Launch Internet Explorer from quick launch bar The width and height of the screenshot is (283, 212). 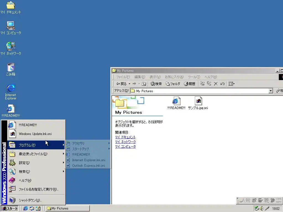[25, 208]
